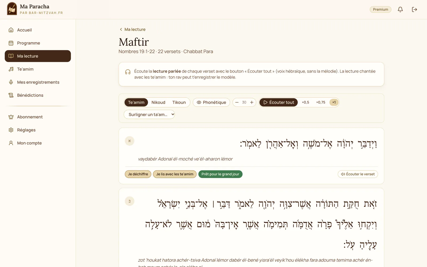Open Abonnement page
The height and width of the screenshot is (267, 427).
[38, 117]
